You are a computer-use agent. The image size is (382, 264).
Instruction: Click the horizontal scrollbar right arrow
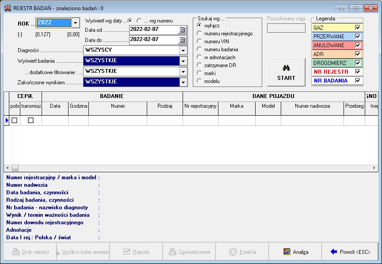[374, 168]
